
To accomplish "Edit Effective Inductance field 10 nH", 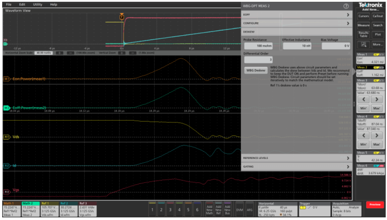I will [x=297, y=46].
